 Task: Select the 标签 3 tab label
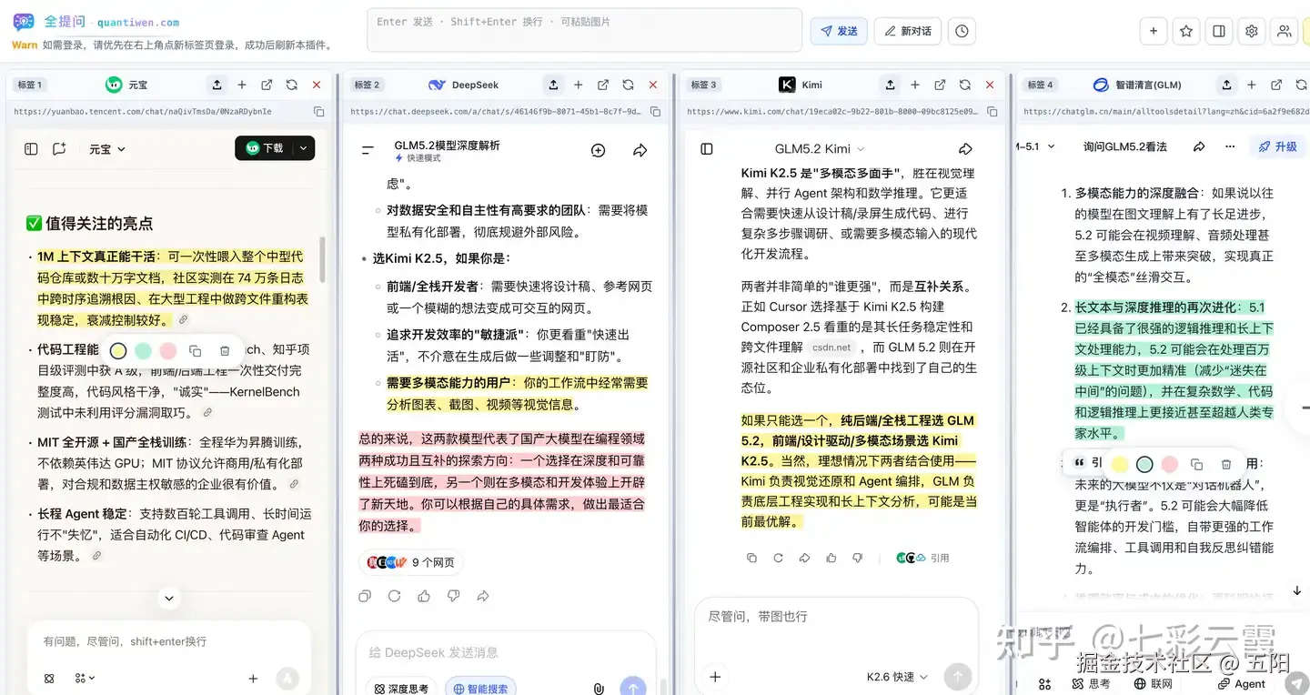[x=703, y=85]
